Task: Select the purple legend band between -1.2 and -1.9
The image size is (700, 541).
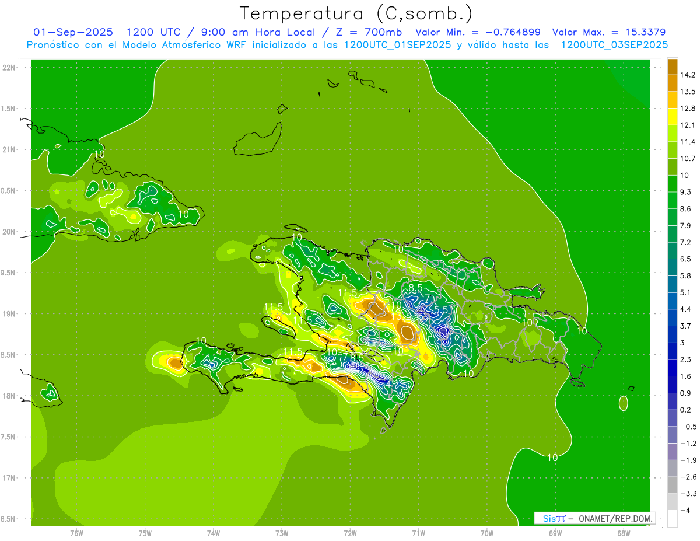Action: click(x=673, y=452)
